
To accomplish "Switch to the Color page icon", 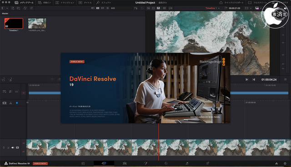I will tap(166, 163).
